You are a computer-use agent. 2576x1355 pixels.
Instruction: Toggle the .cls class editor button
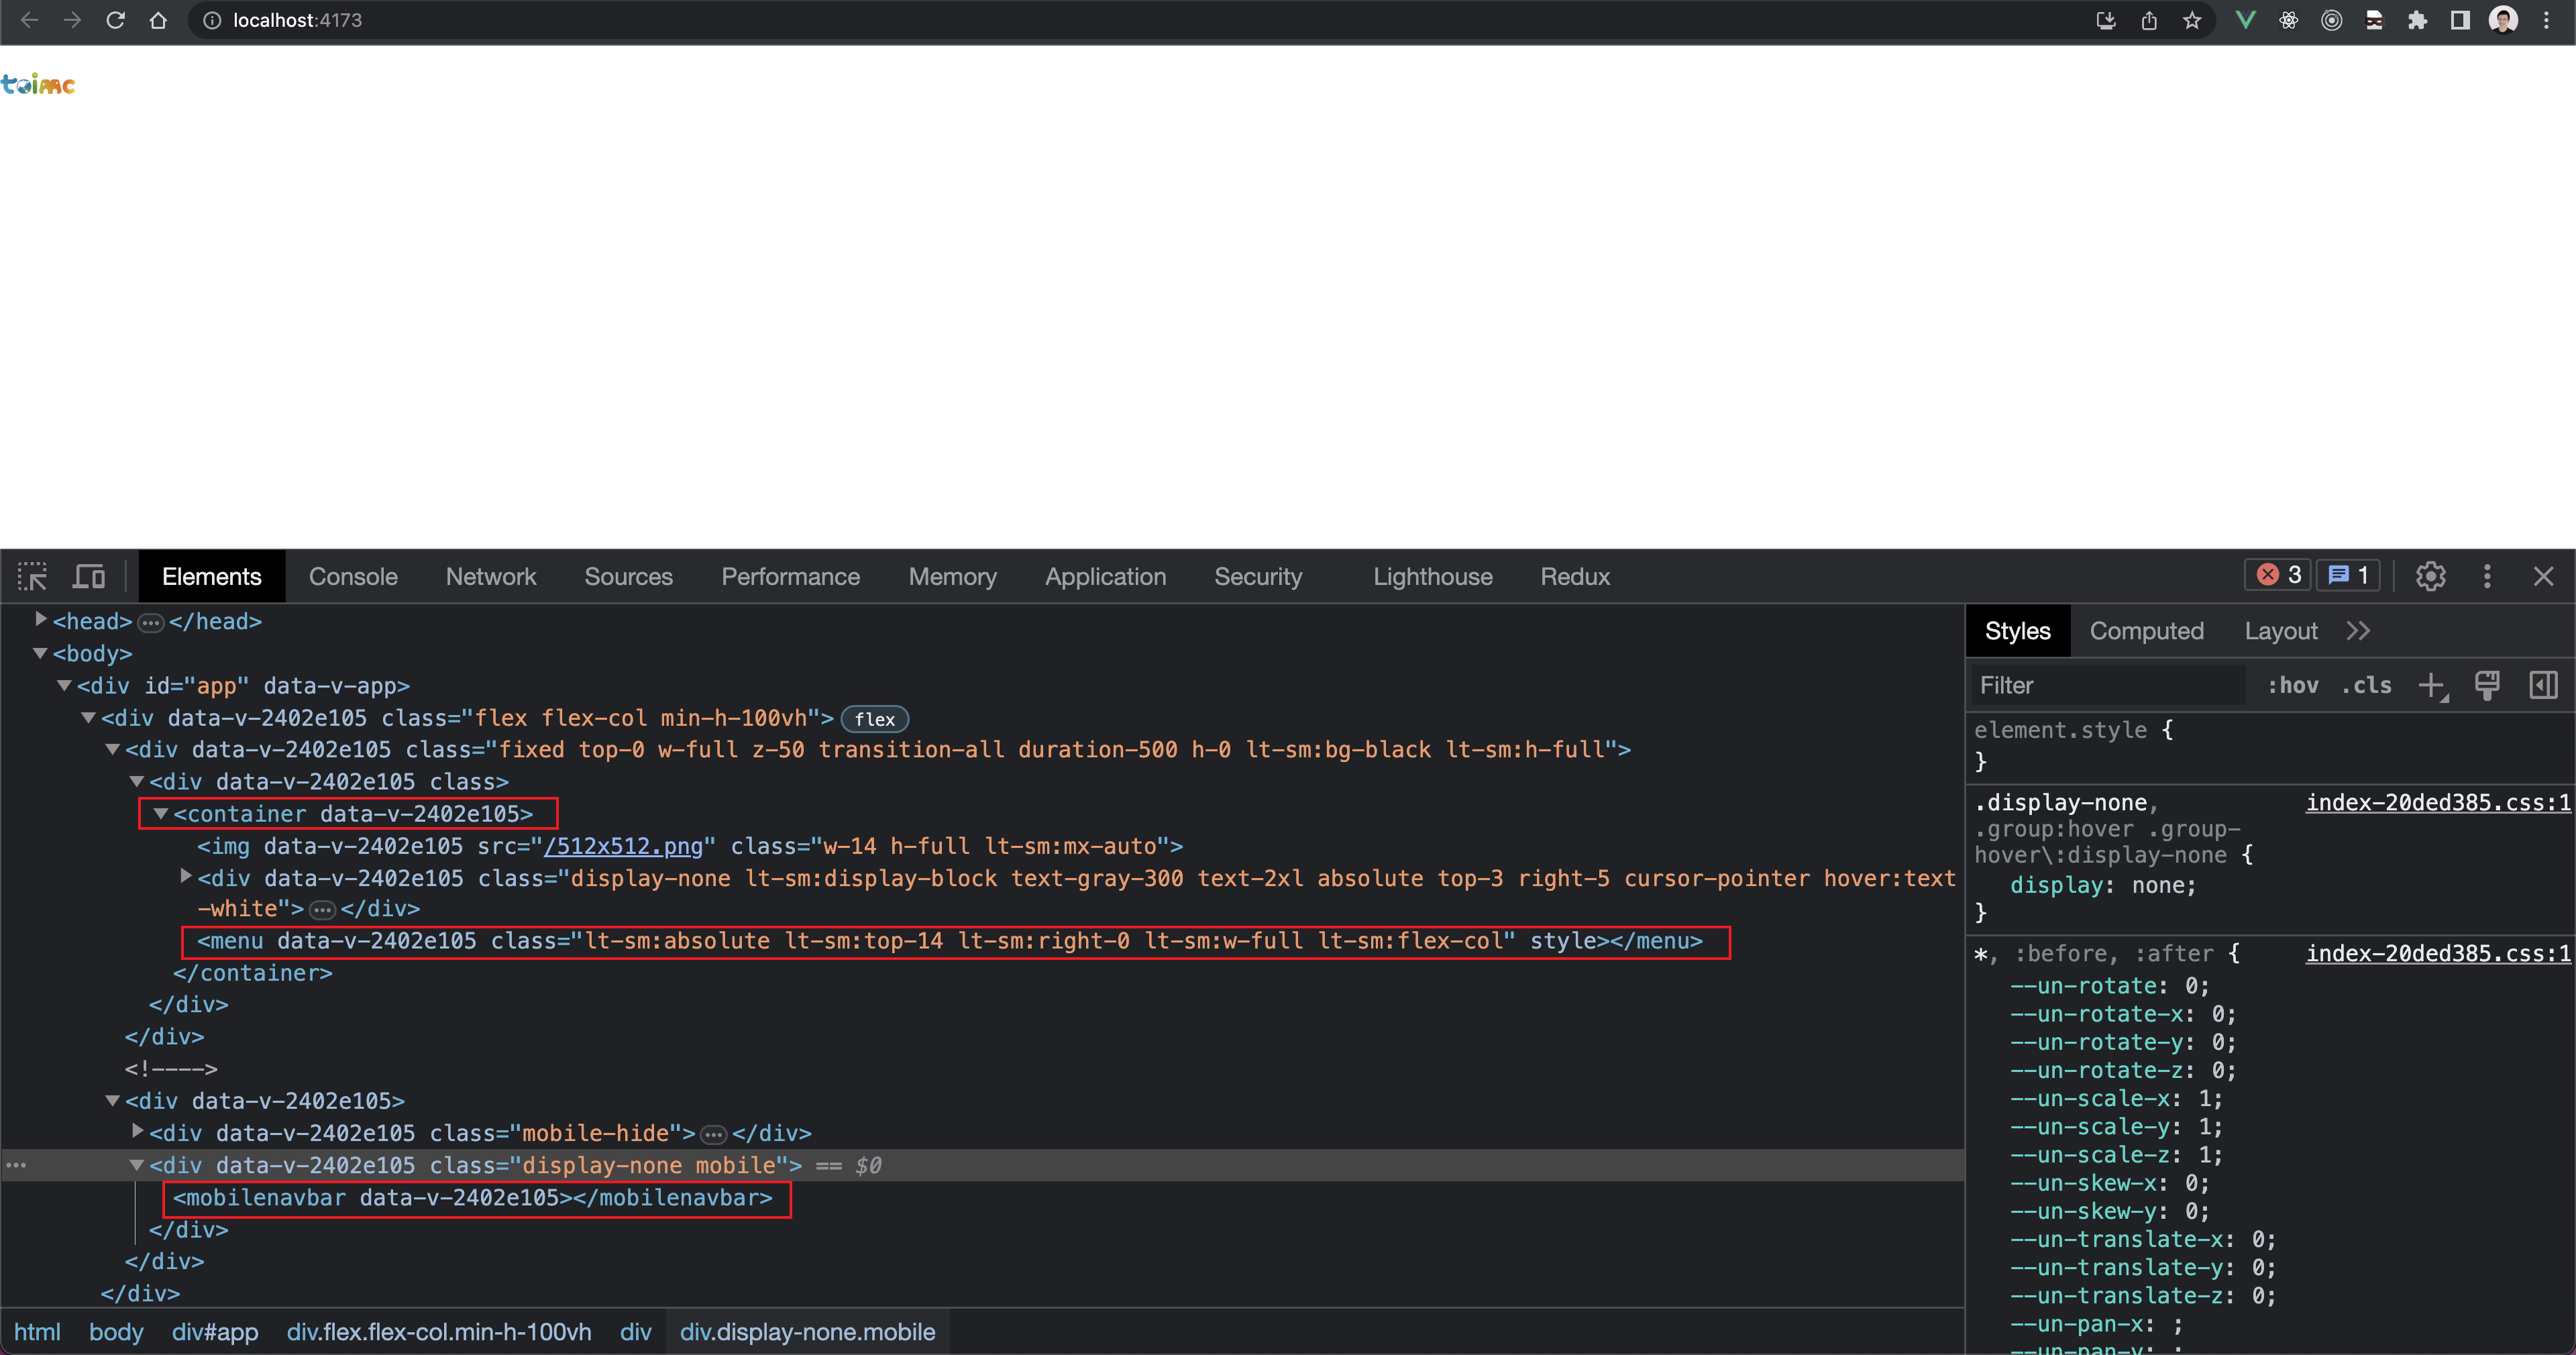click(2366, 686)
